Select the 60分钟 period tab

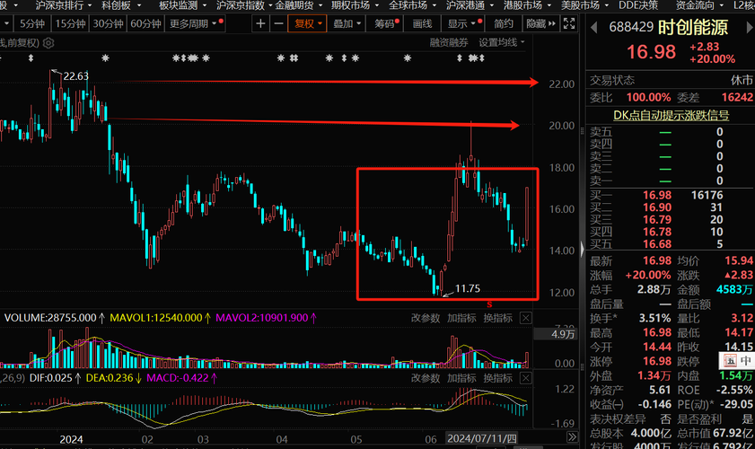[145, 23]
